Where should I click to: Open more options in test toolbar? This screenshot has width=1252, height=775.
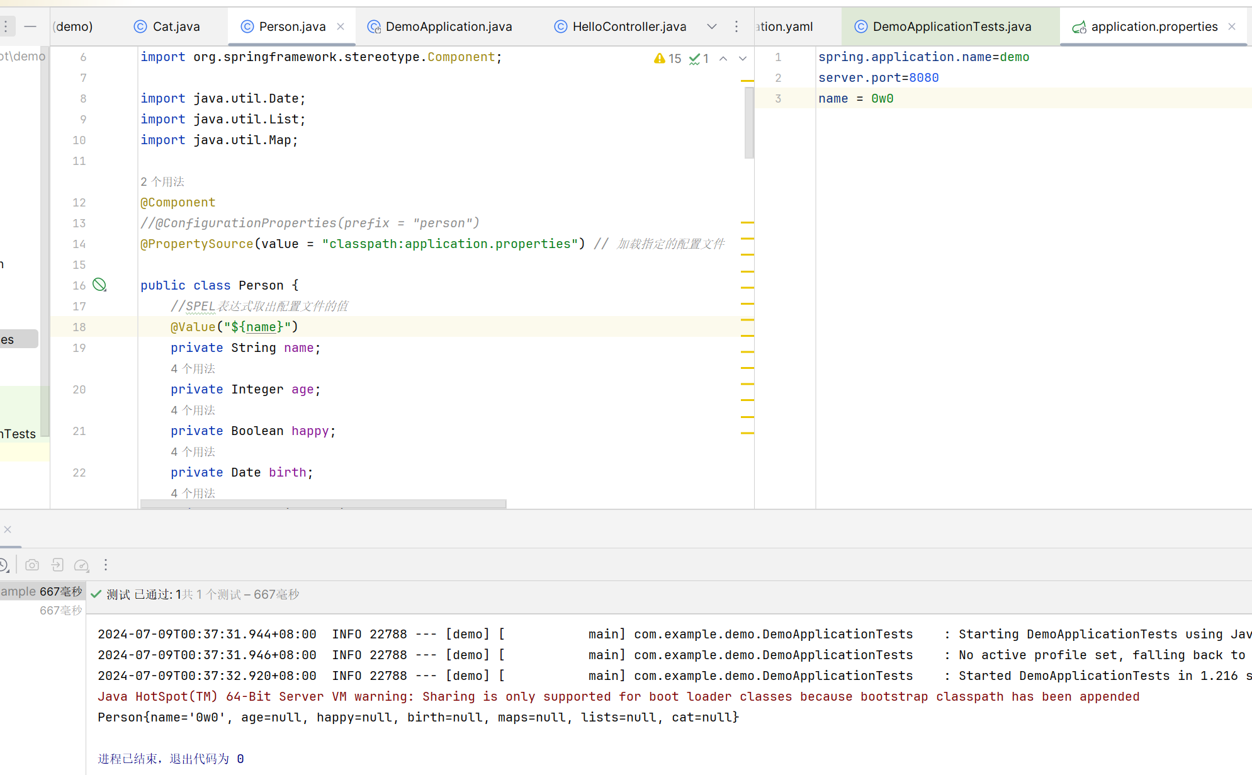pos(106,565)
